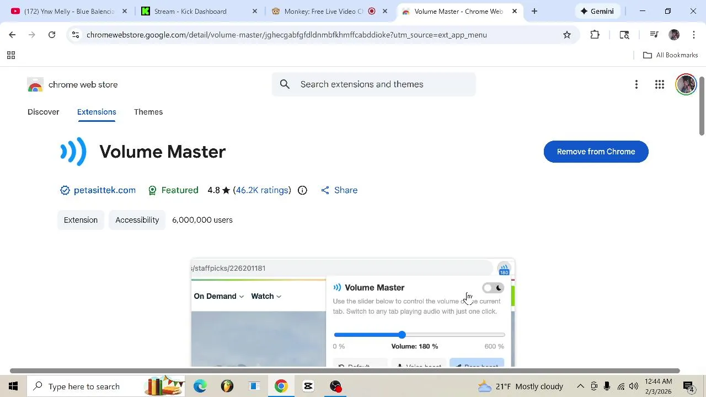Open the Gemini button in the title bar
This screenshot has height=397, width=706.
597,11
